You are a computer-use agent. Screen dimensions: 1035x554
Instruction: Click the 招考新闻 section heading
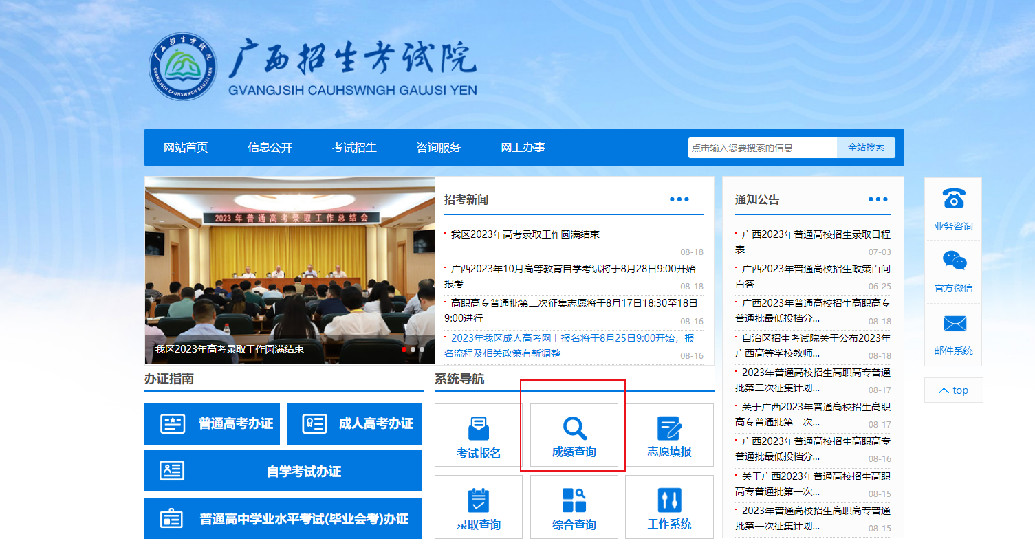coord(466,199)
